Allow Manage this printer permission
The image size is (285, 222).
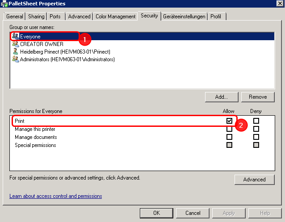pos(229,129)
